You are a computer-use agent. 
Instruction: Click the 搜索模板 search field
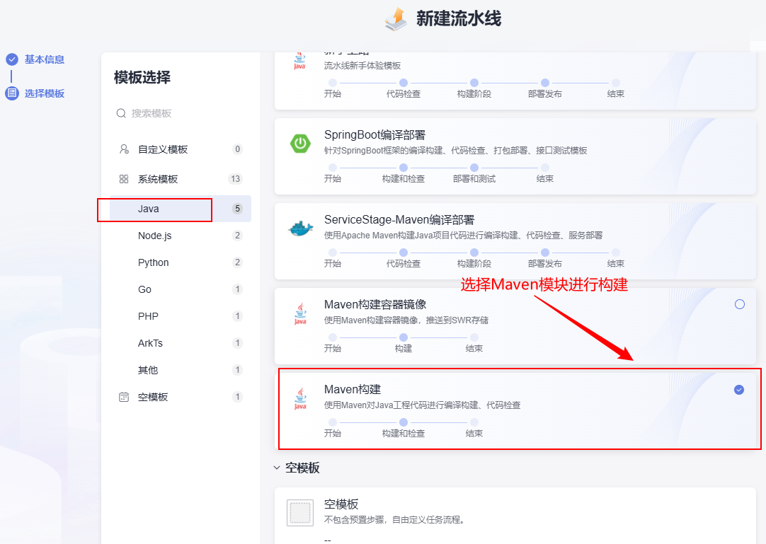coord(181,113)
